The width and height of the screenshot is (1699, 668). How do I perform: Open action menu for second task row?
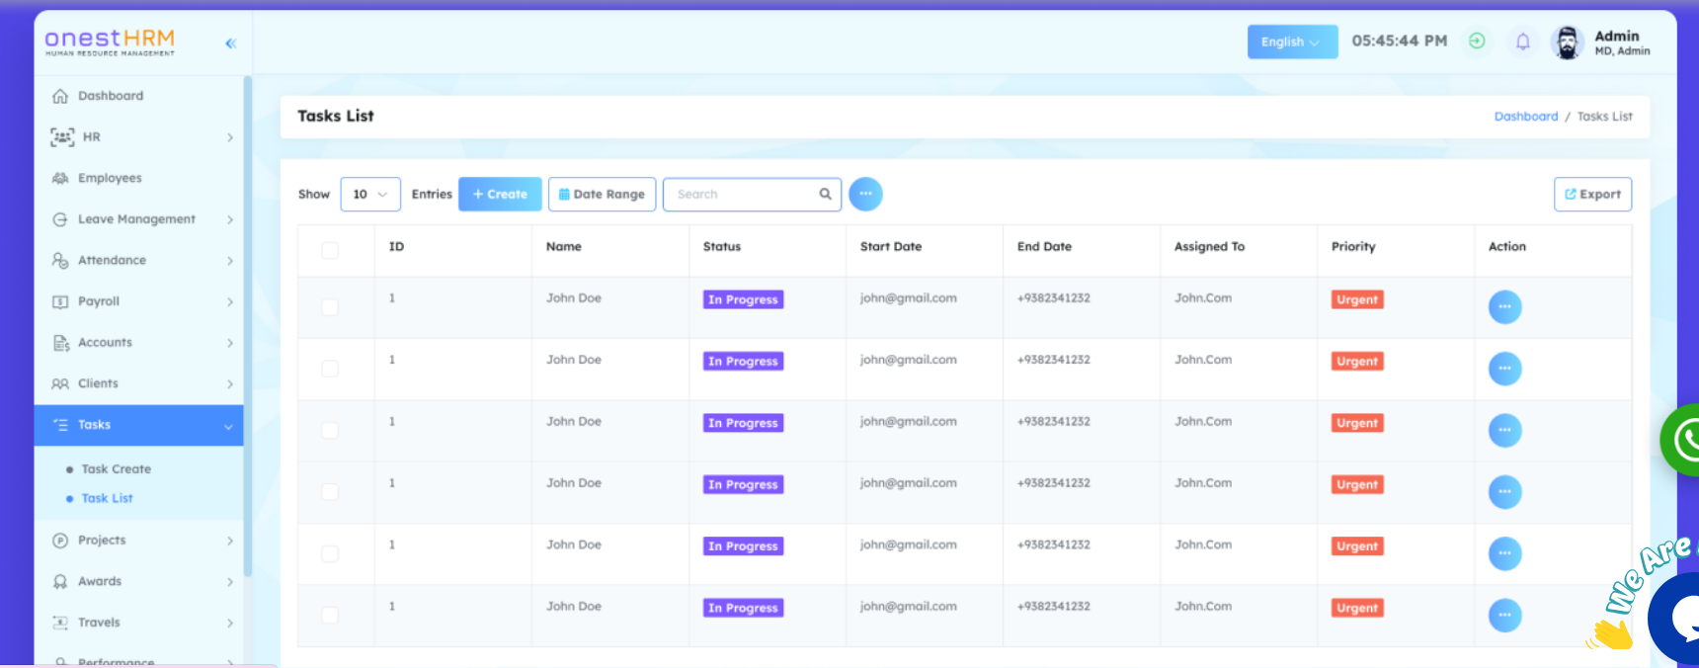point(1504,369)
